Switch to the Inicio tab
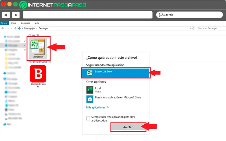This screenshot has width=226, height=141. 14,23
